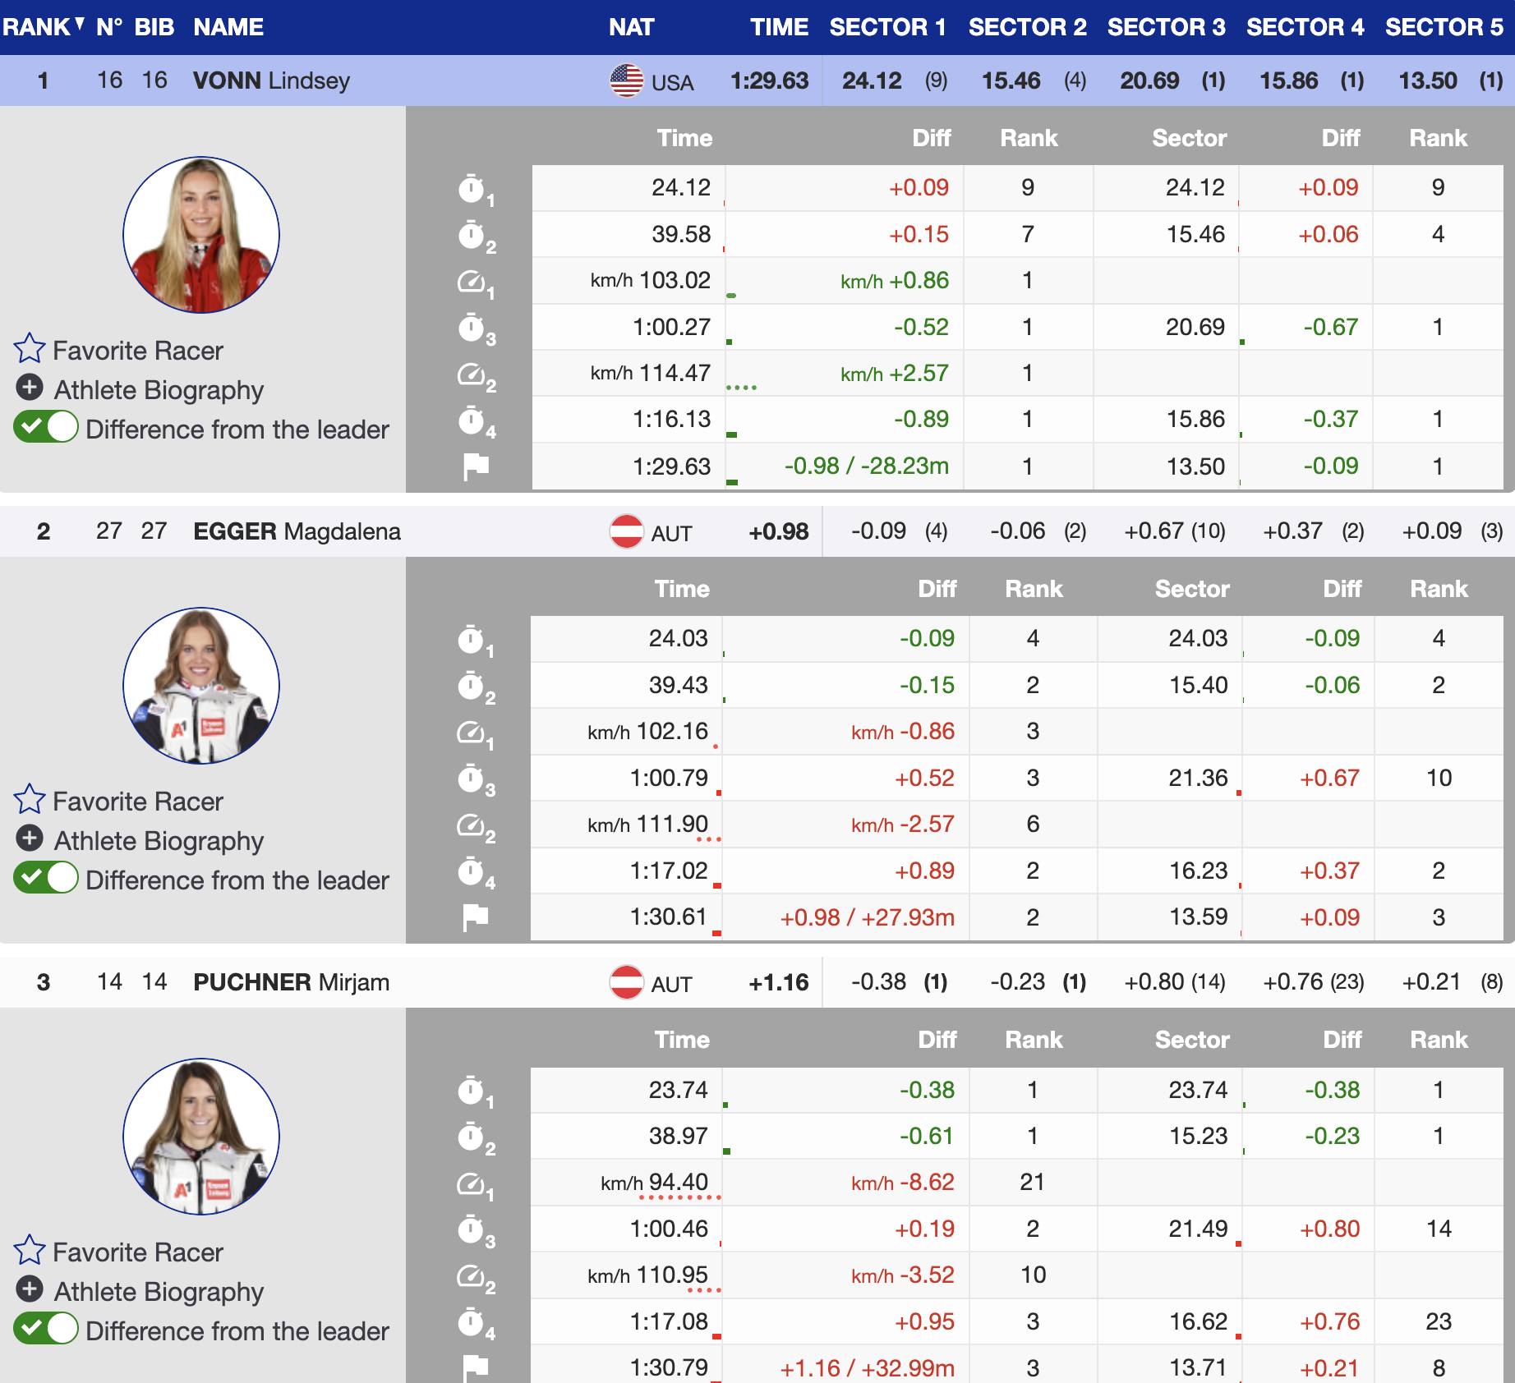The height and width of the screenshot is (1383, 1515).
Task: Click the finish flag icon in Vonn's table
Action: coord(475,466)
